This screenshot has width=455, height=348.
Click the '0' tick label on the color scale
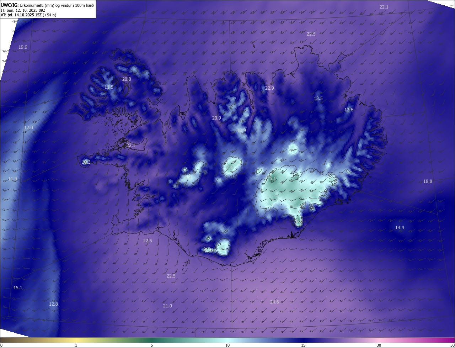[1, 345]
